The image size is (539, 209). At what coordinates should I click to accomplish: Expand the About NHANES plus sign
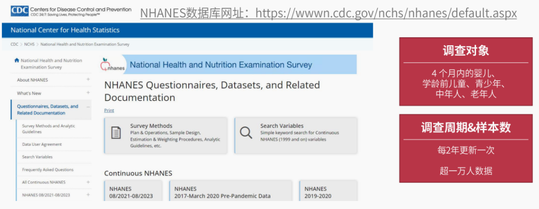coord(88,80)
